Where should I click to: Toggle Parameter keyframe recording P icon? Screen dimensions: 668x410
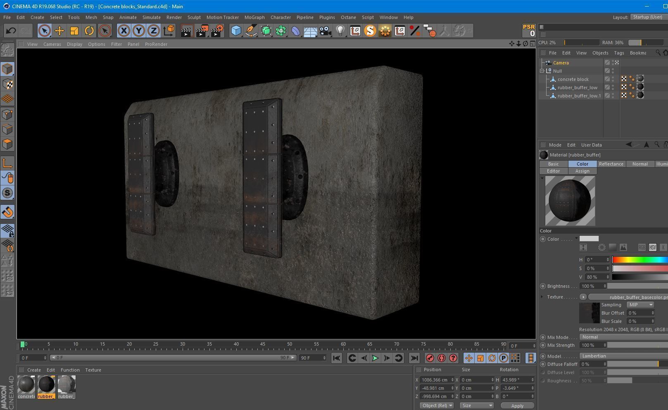coord(504,358)
